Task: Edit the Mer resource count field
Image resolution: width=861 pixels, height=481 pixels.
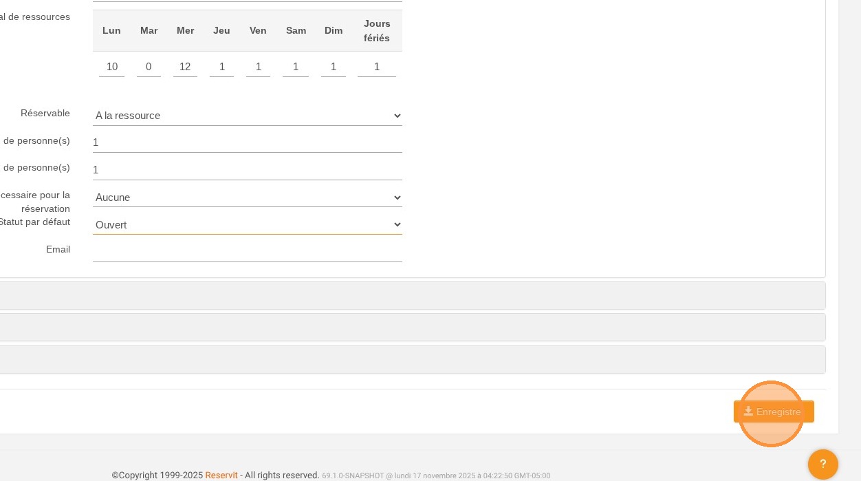Action: tap(185, 67)
